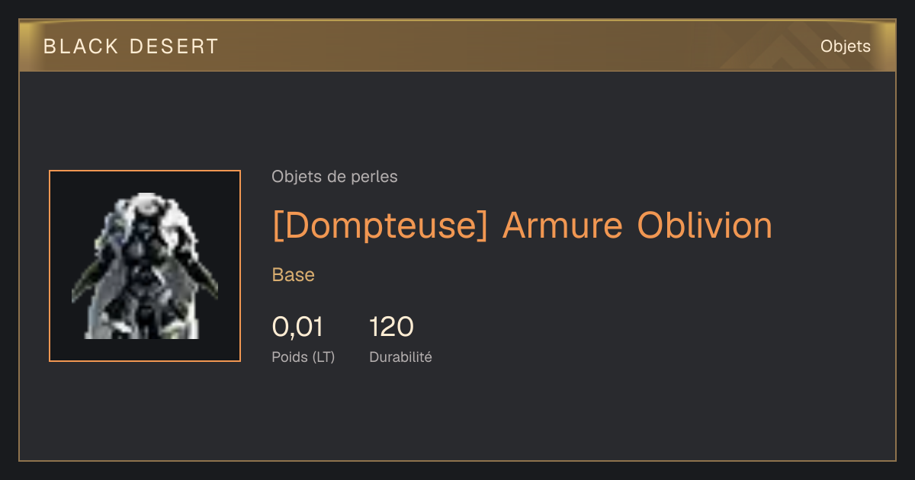Select the [Dompteuse] Armure Oblivion item title

(522, 226)
